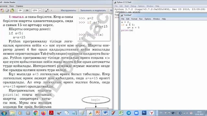207x116 pixels.
Task: Click the '>>> a=2' code sample in the PDF
Action: [86, 18]
